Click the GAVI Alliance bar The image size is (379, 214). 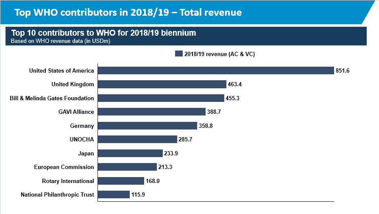tap(151, 112)
